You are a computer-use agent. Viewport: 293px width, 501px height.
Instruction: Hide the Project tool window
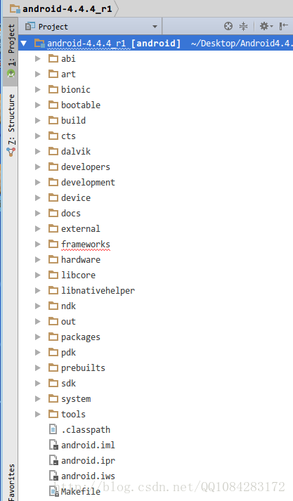283,26
